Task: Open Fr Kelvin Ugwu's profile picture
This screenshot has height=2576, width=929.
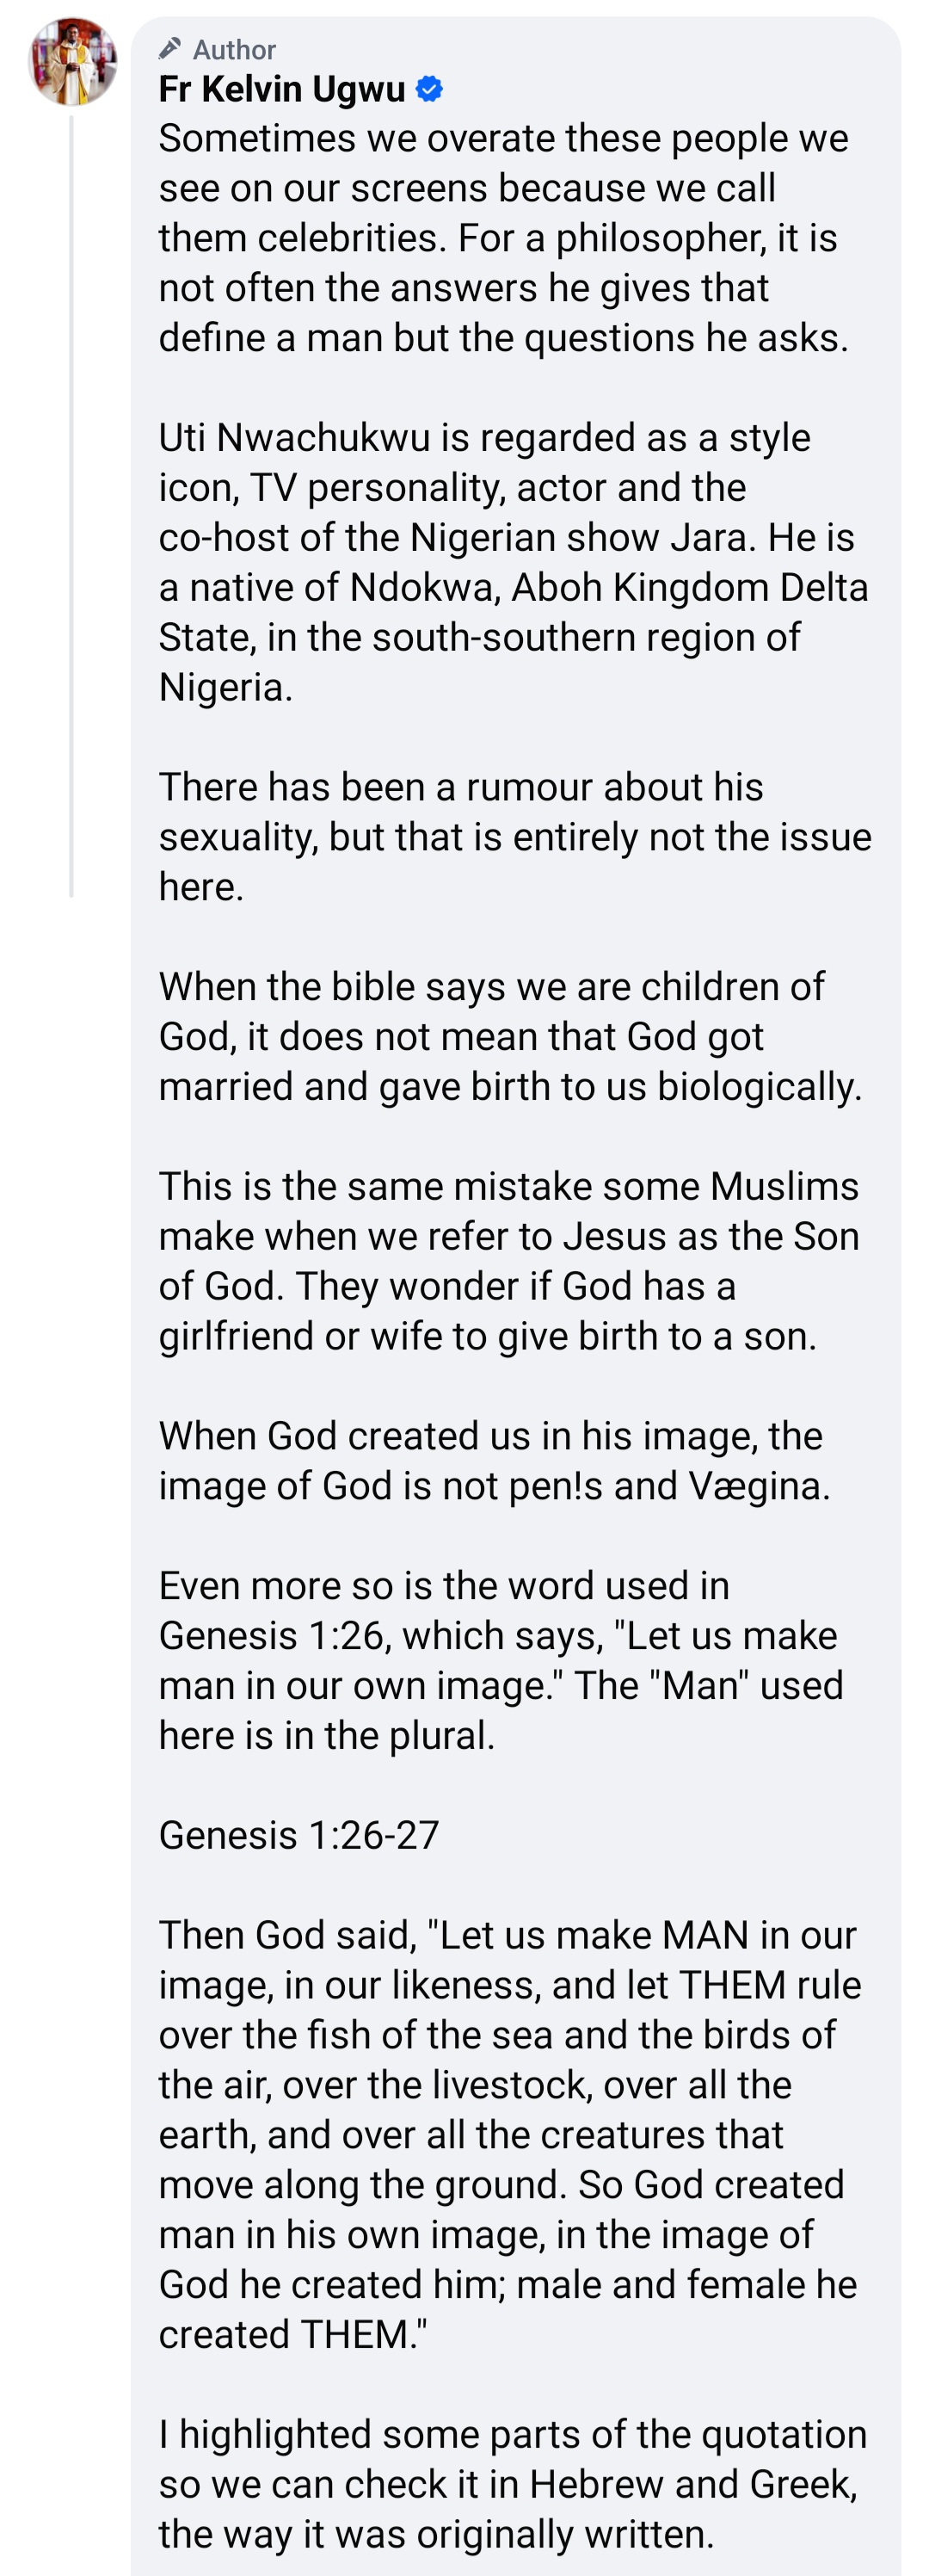Action: tap(73, 62)
